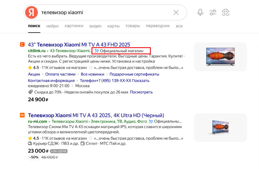Image resolution: width=259 pixels, height=169 pixels.
Task: Switch to the картинки tab
Action: pyautogui.click(x=74, y=26)
